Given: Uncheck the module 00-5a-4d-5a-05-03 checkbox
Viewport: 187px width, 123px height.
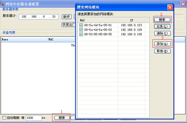Looking at the screenshot, I should pyautogui.click(x=81, y=30).
